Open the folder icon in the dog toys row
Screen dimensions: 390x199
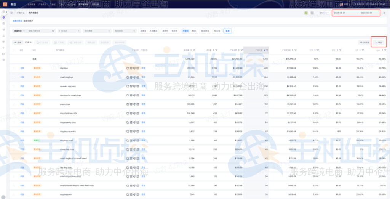point(128,68)
